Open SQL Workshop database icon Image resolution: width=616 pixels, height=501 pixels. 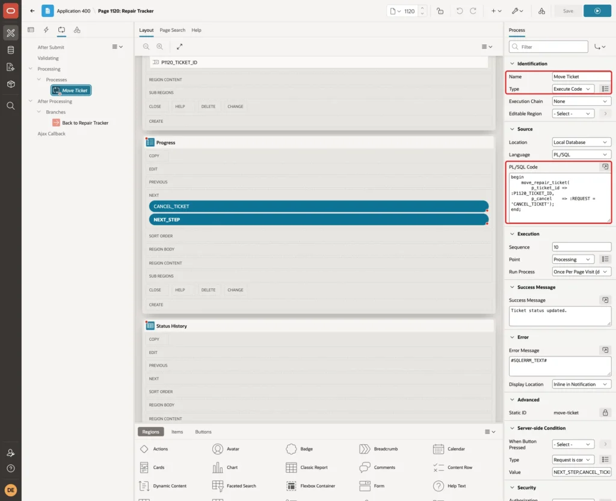pos(11,50)
